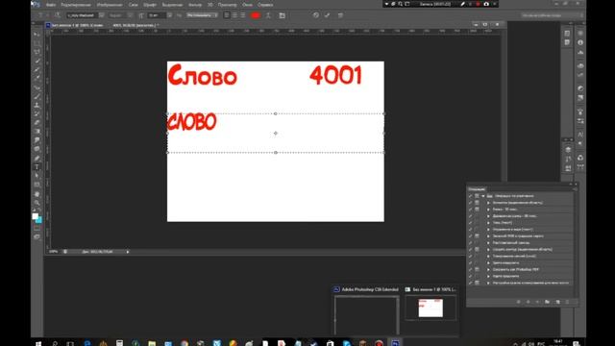The height and width of the screenshot is (346, 615).
Task: Align text left in options bar
Action: [x=227, y=15]
